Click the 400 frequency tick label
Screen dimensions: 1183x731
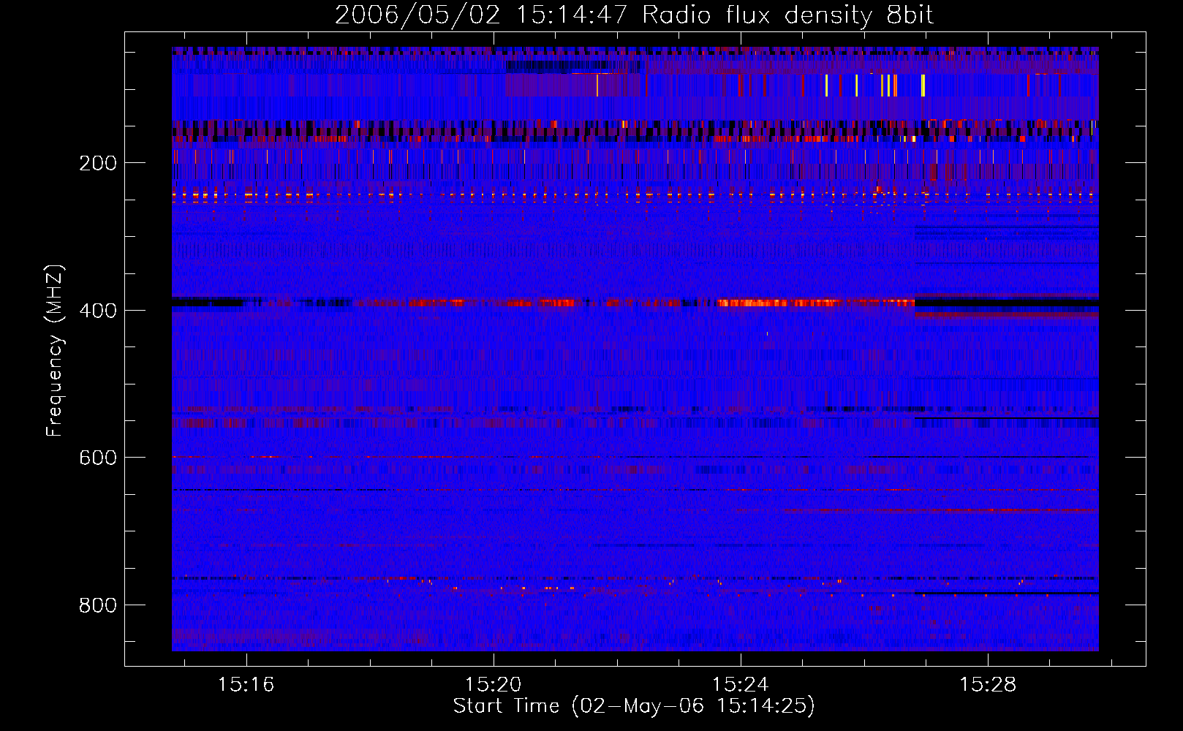pyautogui.click(x=98, y=311)
